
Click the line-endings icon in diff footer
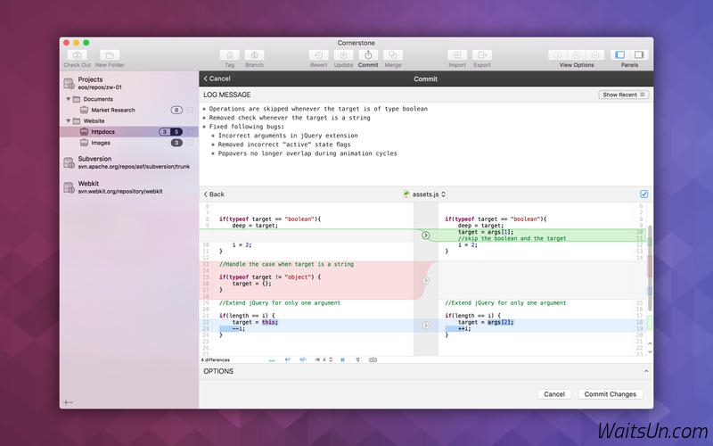287,359
